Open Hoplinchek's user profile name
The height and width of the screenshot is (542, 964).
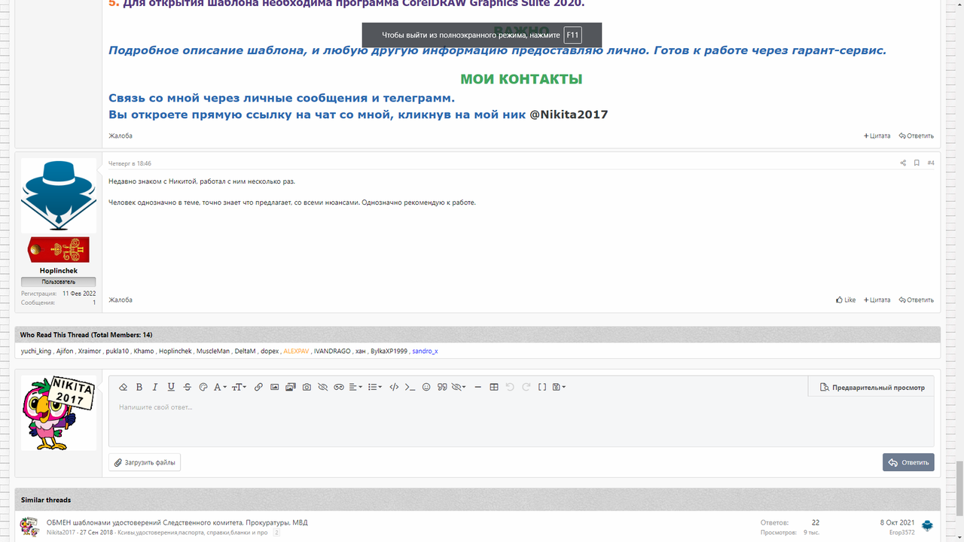point(59,270)
